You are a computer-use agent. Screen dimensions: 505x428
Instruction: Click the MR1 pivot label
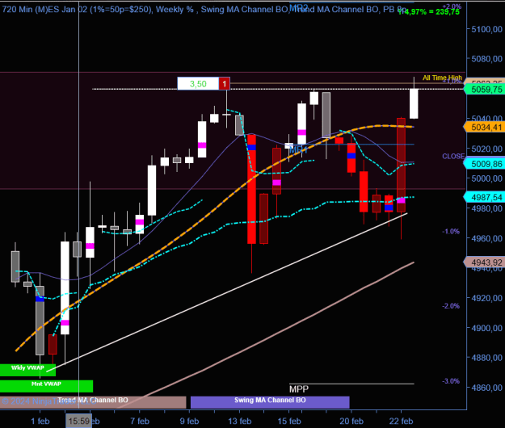pyautogui.click(x=298, y=150)
